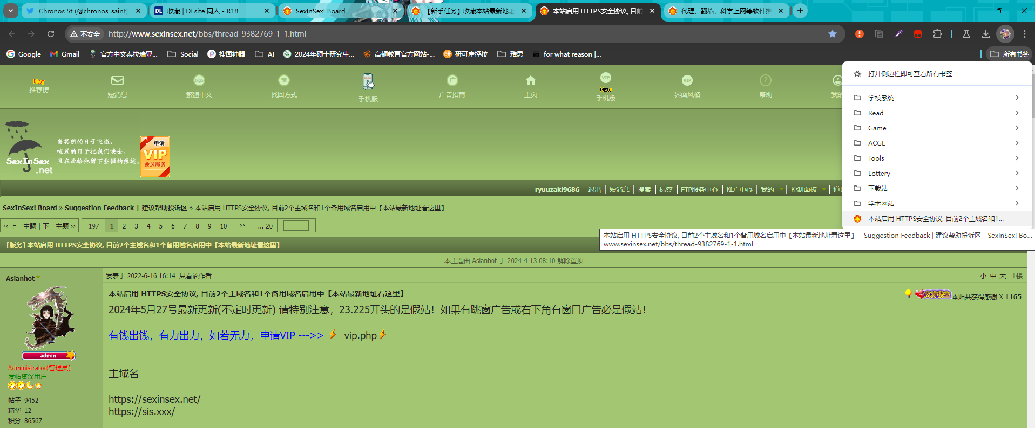1035x428 pixels.
Task: Expand the Tools bookmark folder
Action: (937, 158)
